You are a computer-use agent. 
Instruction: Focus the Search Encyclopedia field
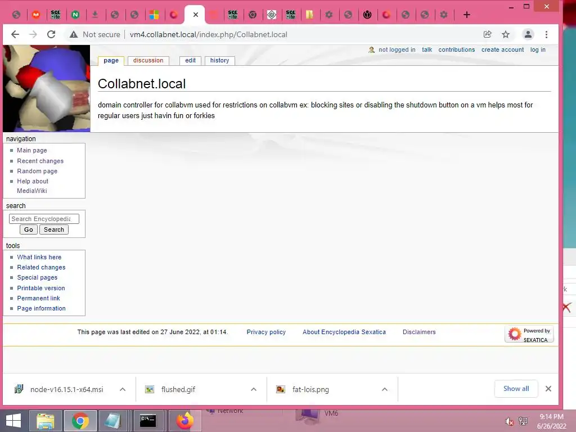click(44, 219)
